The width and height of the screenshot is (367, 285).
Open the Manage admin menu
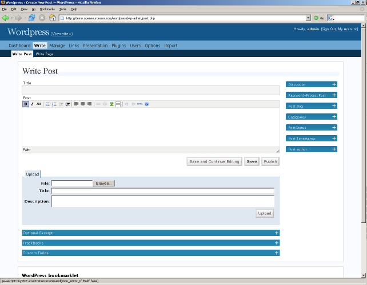click(57, 46)
